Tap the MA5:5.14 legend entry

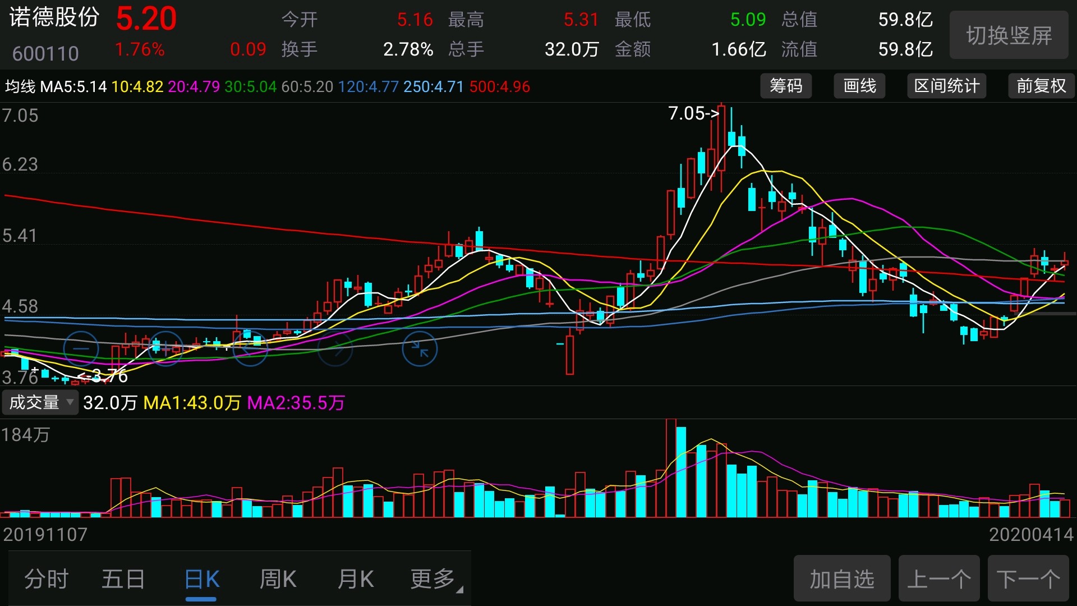[x=73, y=86]
